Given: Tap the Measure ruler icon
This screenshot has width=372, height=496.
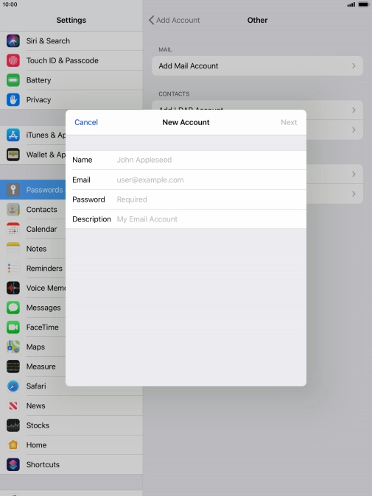Looking at the screenshot, I should [x=13, y=366].
